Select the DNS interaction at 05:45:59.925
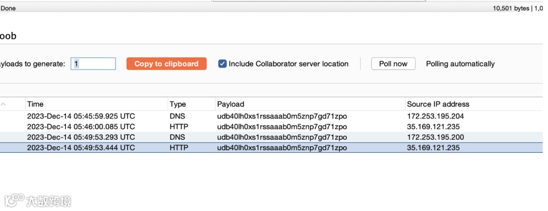Screen dimensions: 548x211 pos(81,116)
